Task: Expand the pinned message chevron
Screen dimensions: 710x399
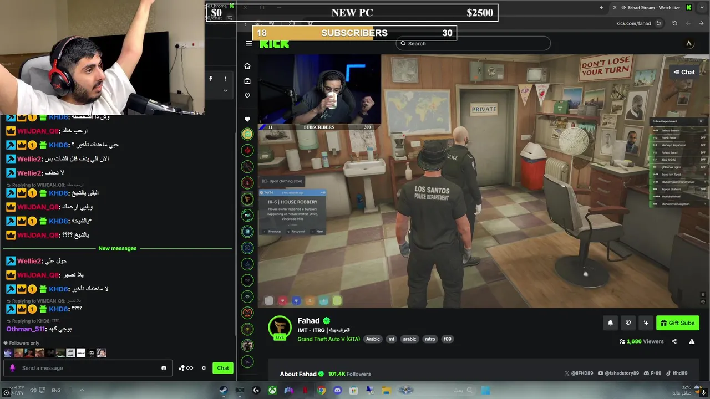Action: (x=225, y=90)
